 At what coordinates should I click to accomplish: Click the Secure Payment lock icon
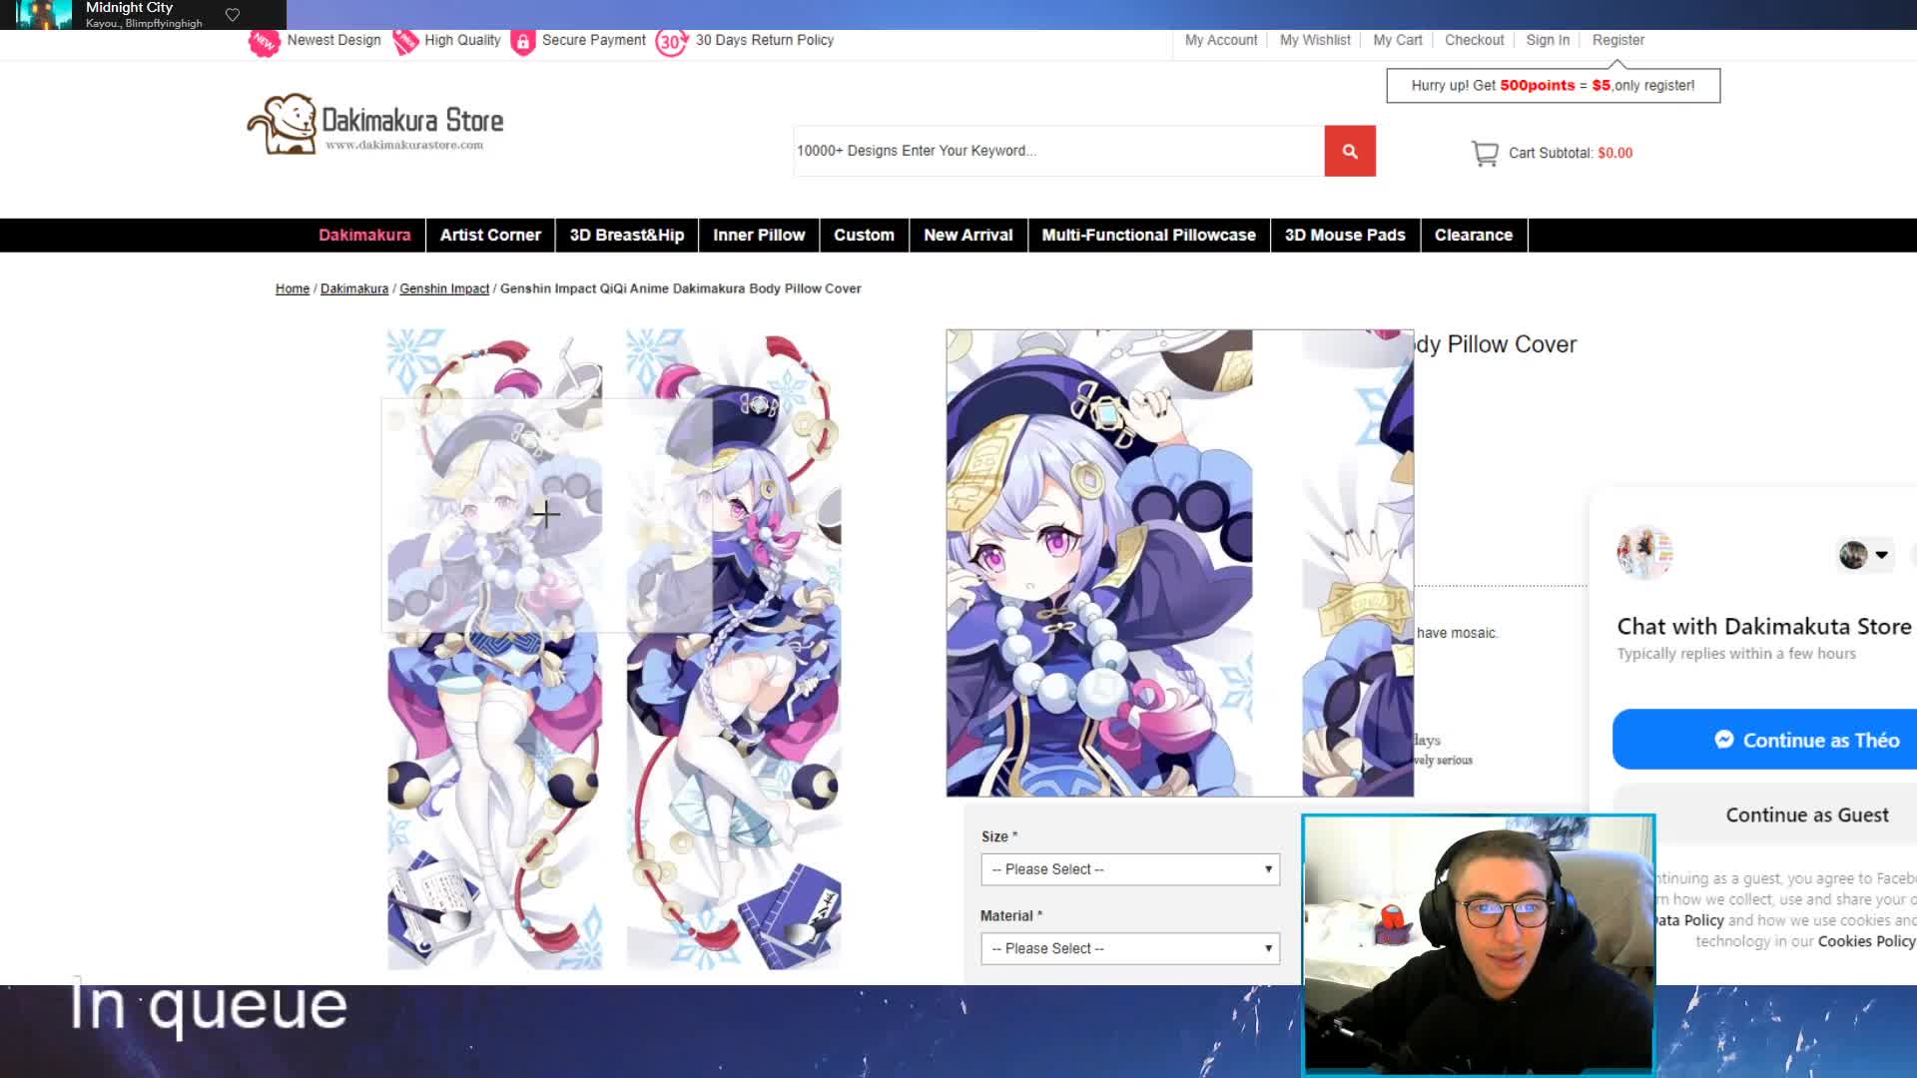pos(523,42)
